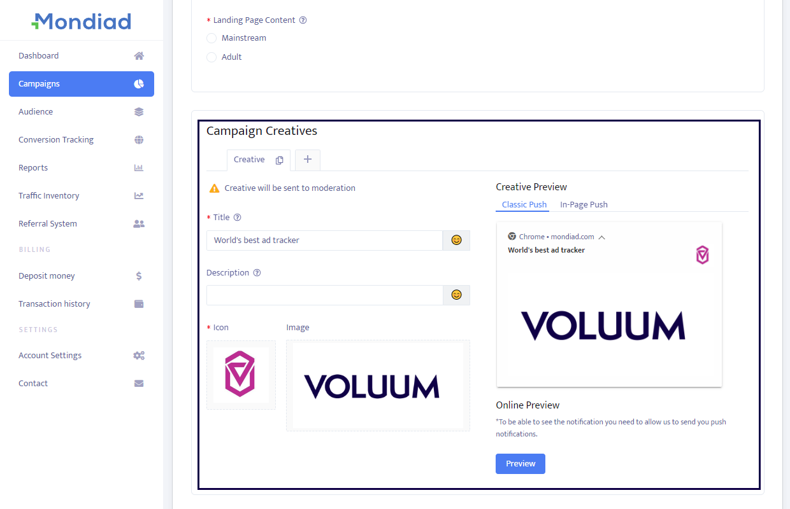The width and height of the screenshot is (790, 509).
Task: Click the Description help question icon
Action: [257, 273]
